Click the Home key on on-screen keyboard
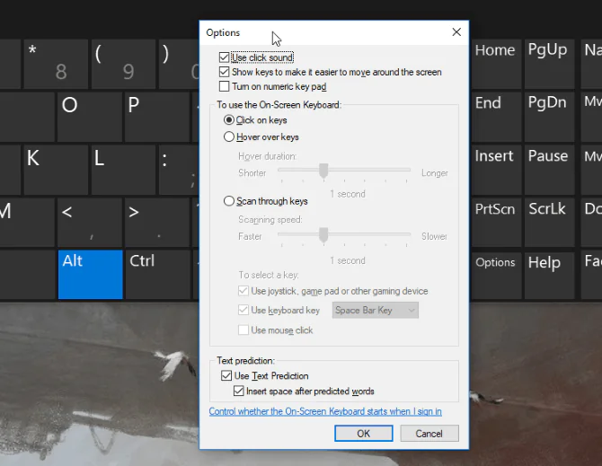 click(496, 64)
